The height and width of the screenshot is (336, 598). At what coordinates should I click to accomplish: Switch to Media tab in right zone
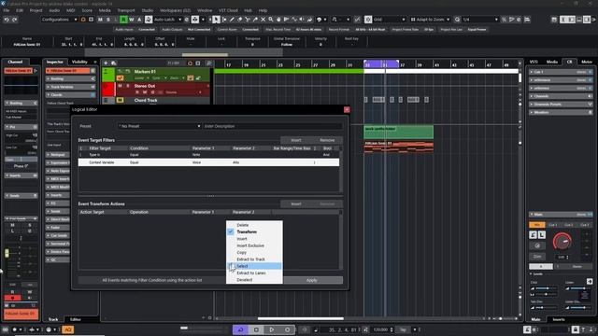552,62
